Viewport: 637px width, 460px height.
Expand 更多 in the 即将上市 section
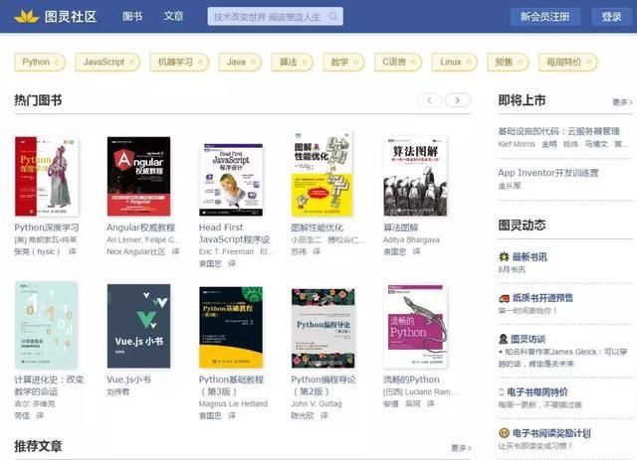(x=622, y=102)
